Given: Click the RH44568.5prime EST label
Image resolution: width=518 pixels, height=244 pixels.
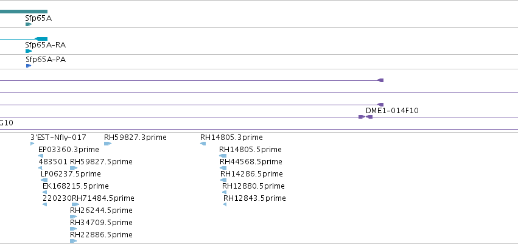Looking at the screenshot, I should point(251,162).
